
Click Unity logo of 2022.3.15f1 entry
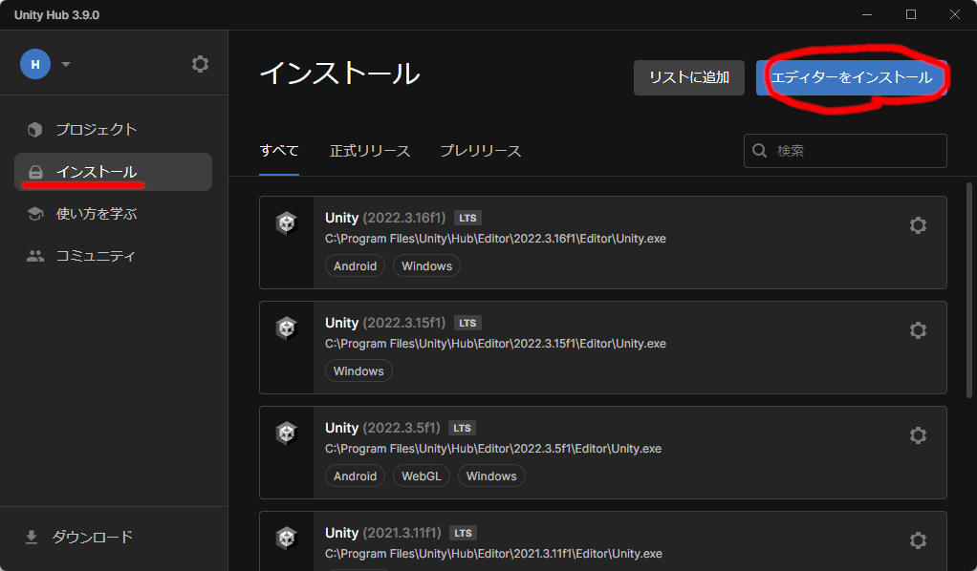287,328
